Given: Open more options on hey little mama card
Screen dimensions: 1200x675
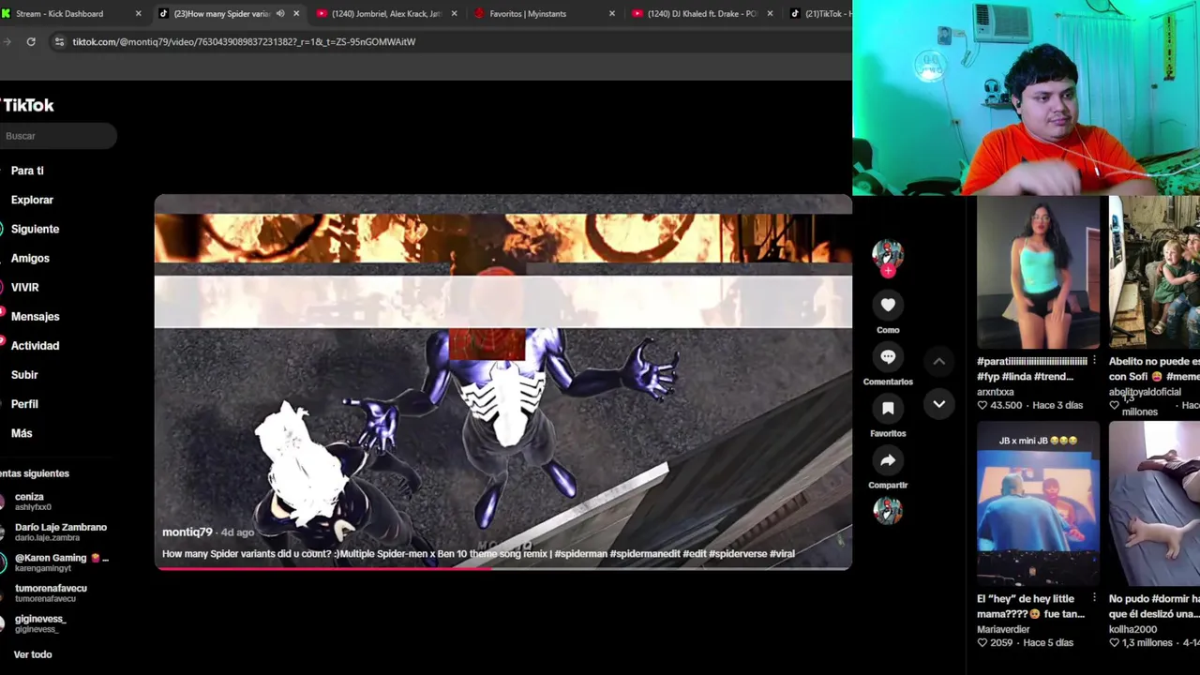Looking at the screenshot, I should [1093, 598].
